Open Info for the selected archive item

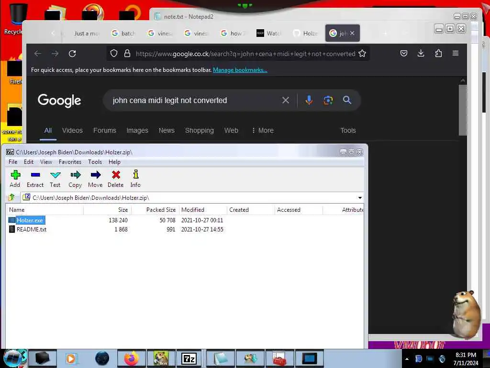tap(135, 179)
